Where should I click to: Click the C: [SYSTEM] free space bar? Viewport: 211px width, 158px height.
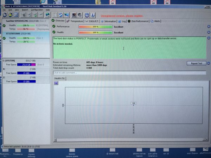point(26,64)
